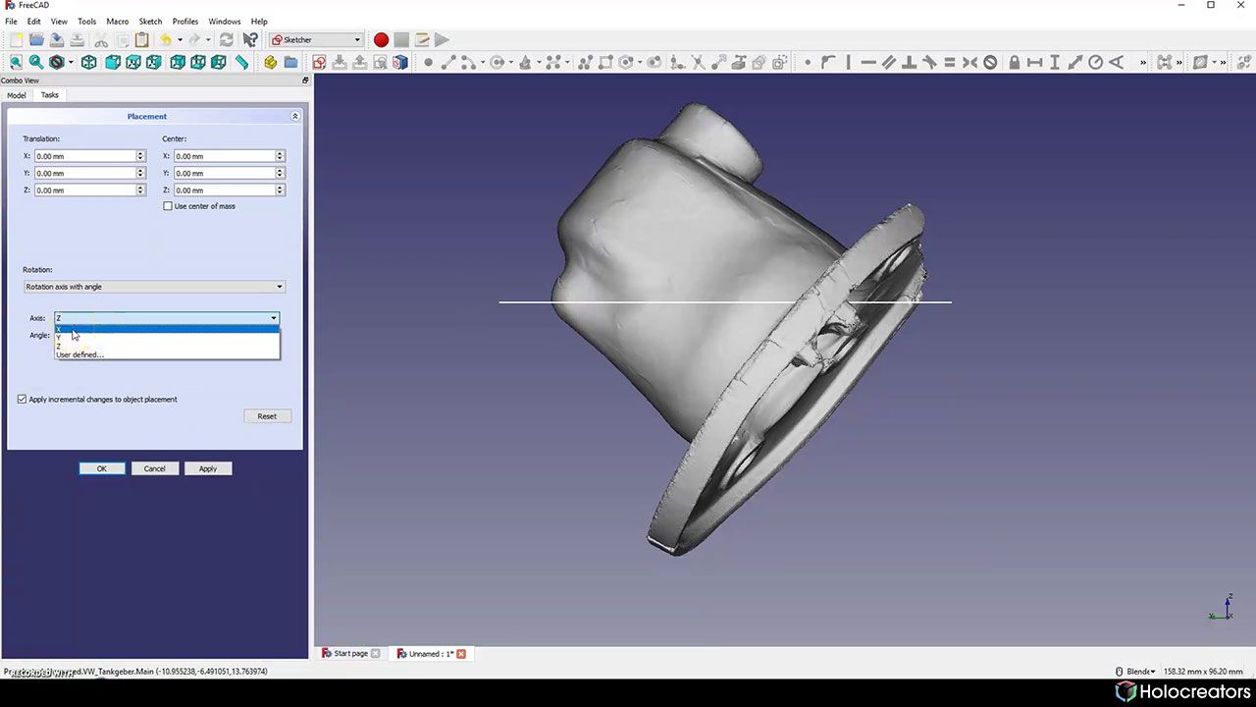1256x707 pixels.
Task: Select the Fit all view tool
Action: [x=16, y=62]
